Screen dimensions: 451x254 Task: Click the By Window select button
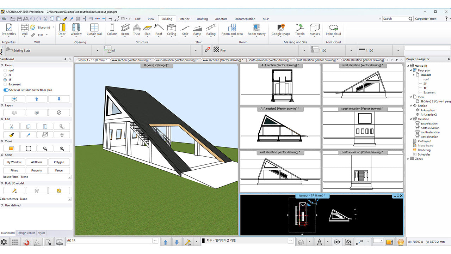click(x=14, y=162)
